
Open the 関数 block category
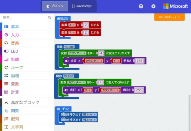(x=15, y=111)
